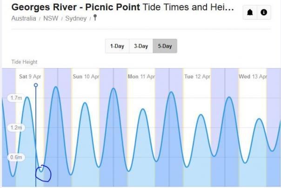Open the Australia breadcrumb link
281x188 pixels.
(x=23, y=18)
